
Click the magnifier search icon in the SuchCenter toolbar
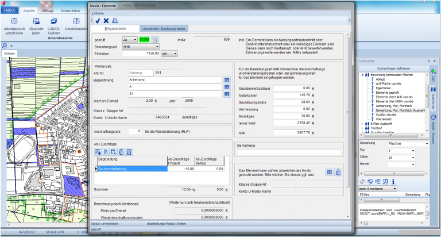point(386,181)
